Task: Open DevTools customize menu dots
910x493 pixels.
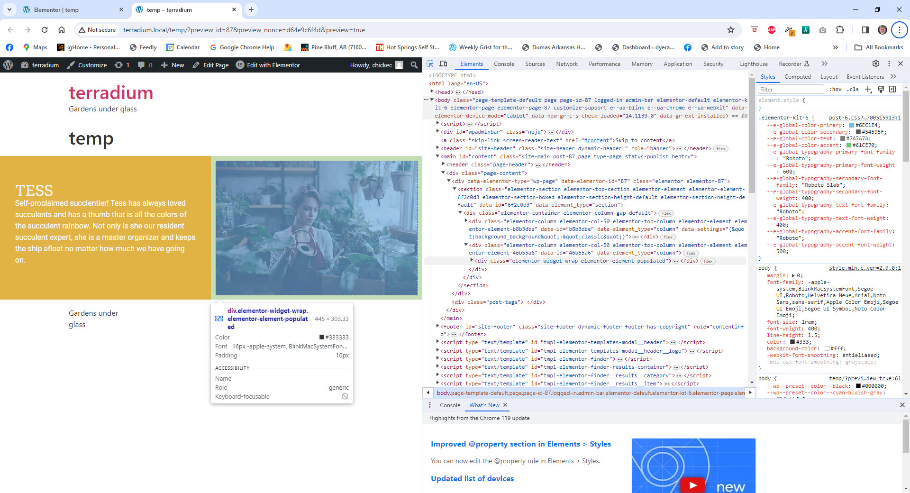Action: point(889,64)
